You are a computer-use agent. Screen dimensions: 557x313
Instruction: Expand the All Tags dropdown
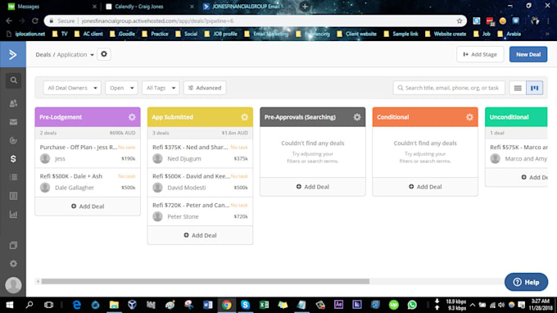(161, 88)
